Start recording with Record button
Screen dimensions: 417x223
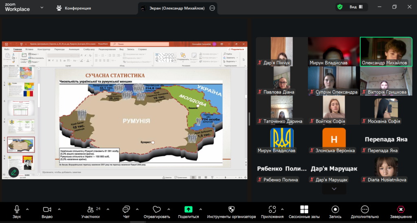tap(335, 210)
